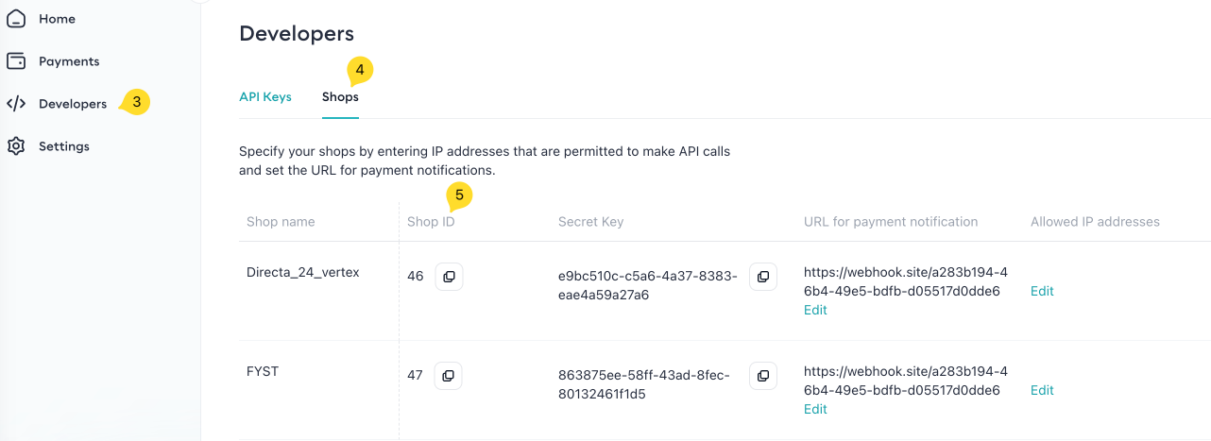Viewport: 1211px width, 441px height.
Task: Click the Home icon in sidebar
Action: tap(16, 19)
